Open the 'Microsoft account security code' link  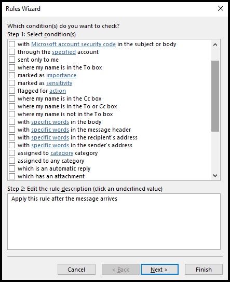(x=74, y=44)
